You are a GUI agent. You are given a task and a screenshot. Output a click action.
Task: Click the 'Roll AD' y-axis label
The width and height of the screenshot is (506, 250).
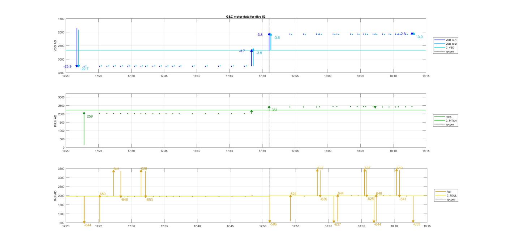56,195
